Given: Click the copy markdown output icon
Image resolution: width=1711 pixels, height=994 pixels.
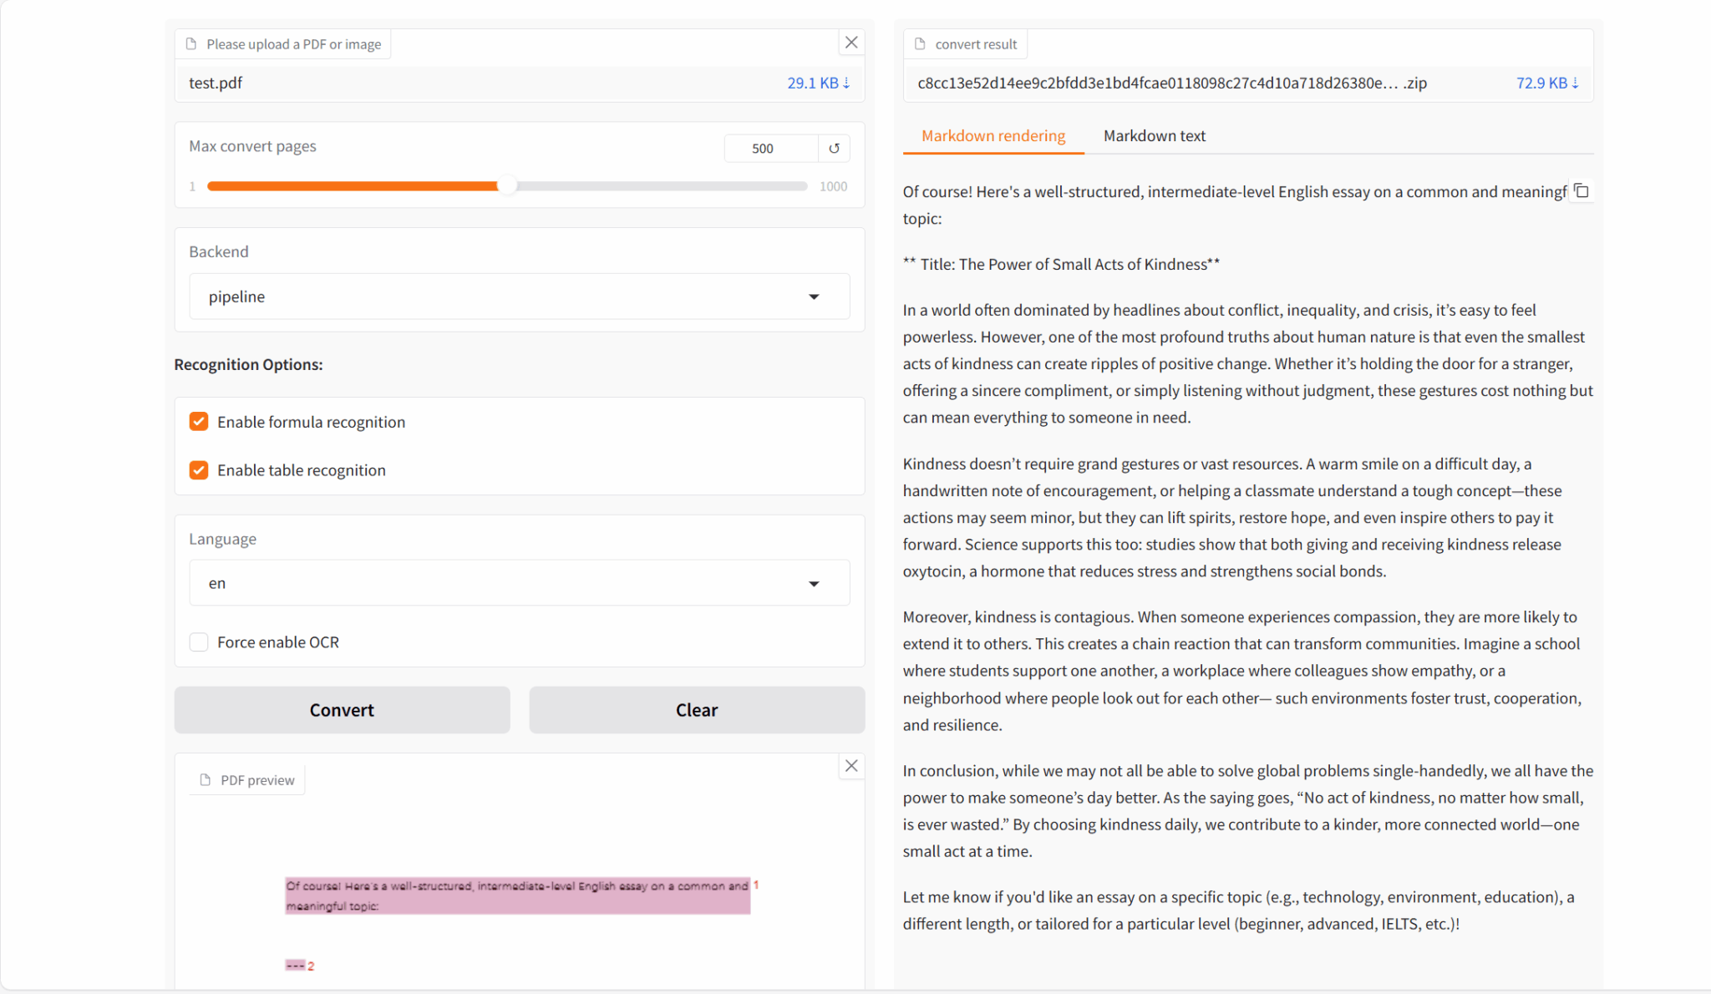Looking at the screenshot, I should pyautogui.click(x=1581, y=191).
